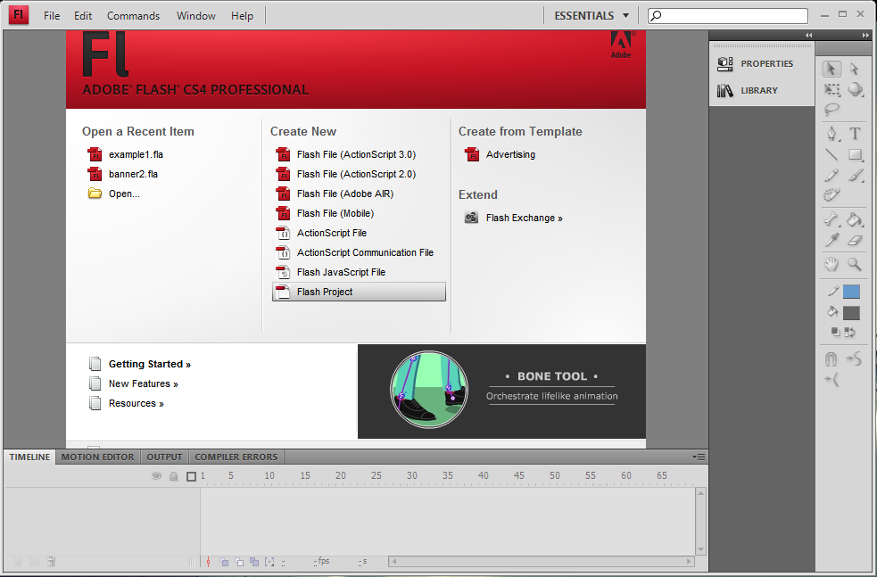Click the Swap Colors icon

(850, 333)
